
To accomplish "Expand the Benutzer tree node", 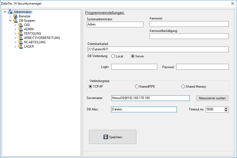I will click(x=10, y=16).
